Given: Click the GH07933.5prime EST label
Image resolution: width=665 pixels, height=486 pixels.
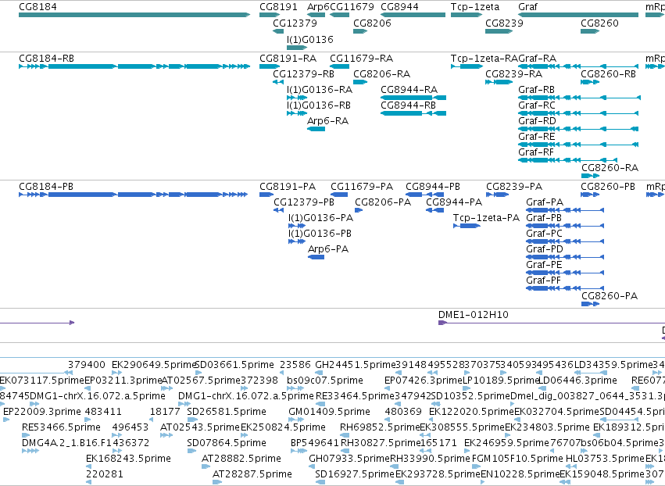Looking at the screenshot, I should tap(349, 459).
